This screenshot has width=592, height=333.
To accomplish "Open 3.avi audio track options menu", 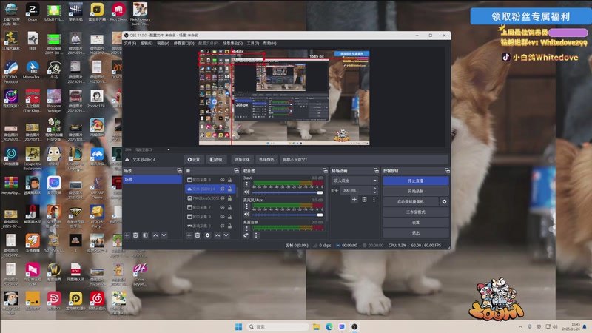I will coord(247,184).
